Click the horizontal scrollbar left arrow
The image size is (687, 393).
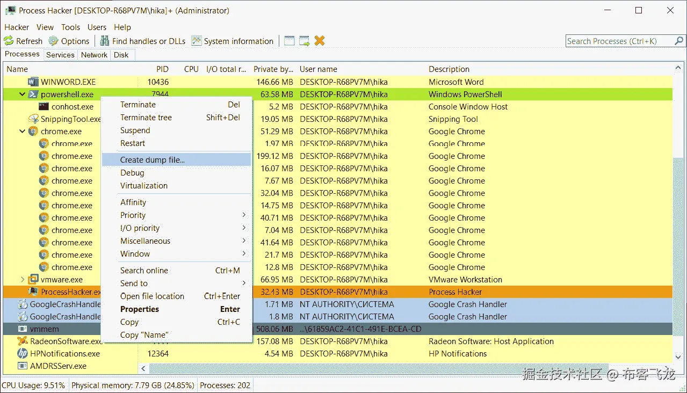pyautogui.click(x=143, y=369)
